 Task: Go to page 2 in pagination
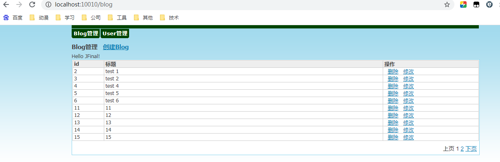462,149
